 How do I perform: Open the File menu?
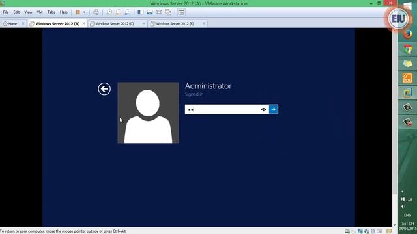click(x=6, y=12)
